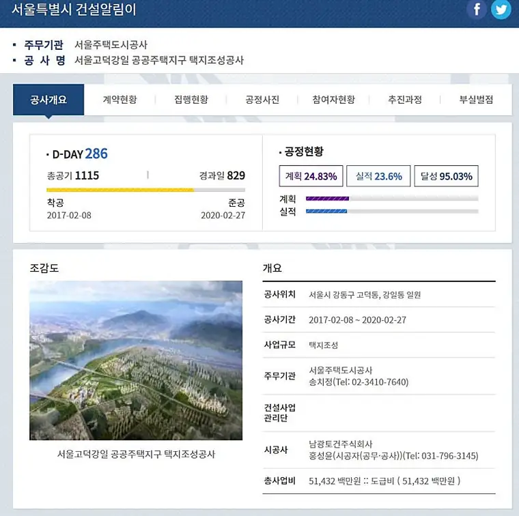Click 송치정(Tel: 02-3410-7640) contact text
Viewport: 519px width, 516px height.
[x=359, y=382]
